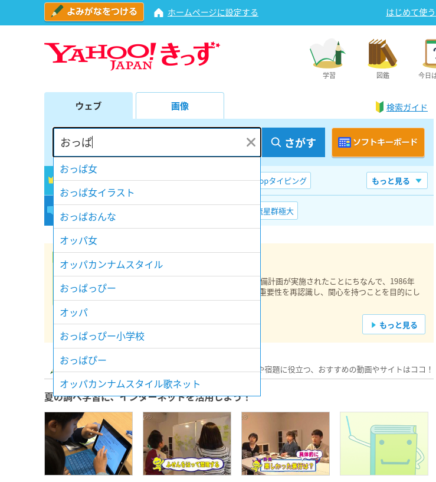Screen dimensions: 436x482
Task: Select suggestion オッパカンナムスタイル
Action: click(157, 265)
